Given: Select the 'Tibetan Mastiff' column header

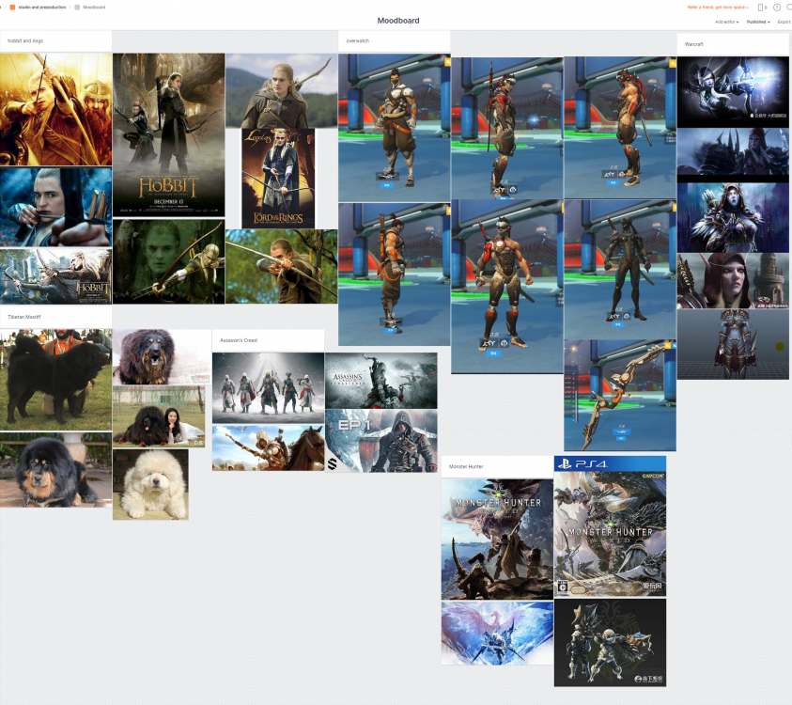Looking at the screenshot, I should coord(55,317).
